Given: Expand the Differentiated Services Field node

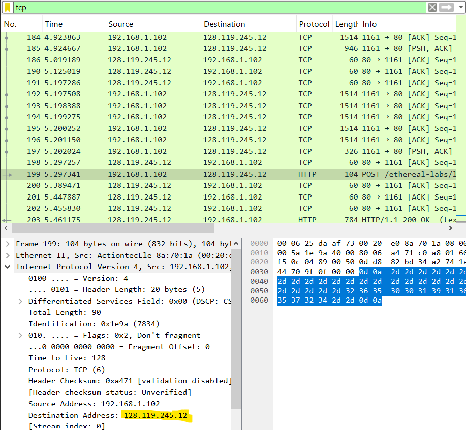Looking at the screenshot, I should 20,302.
